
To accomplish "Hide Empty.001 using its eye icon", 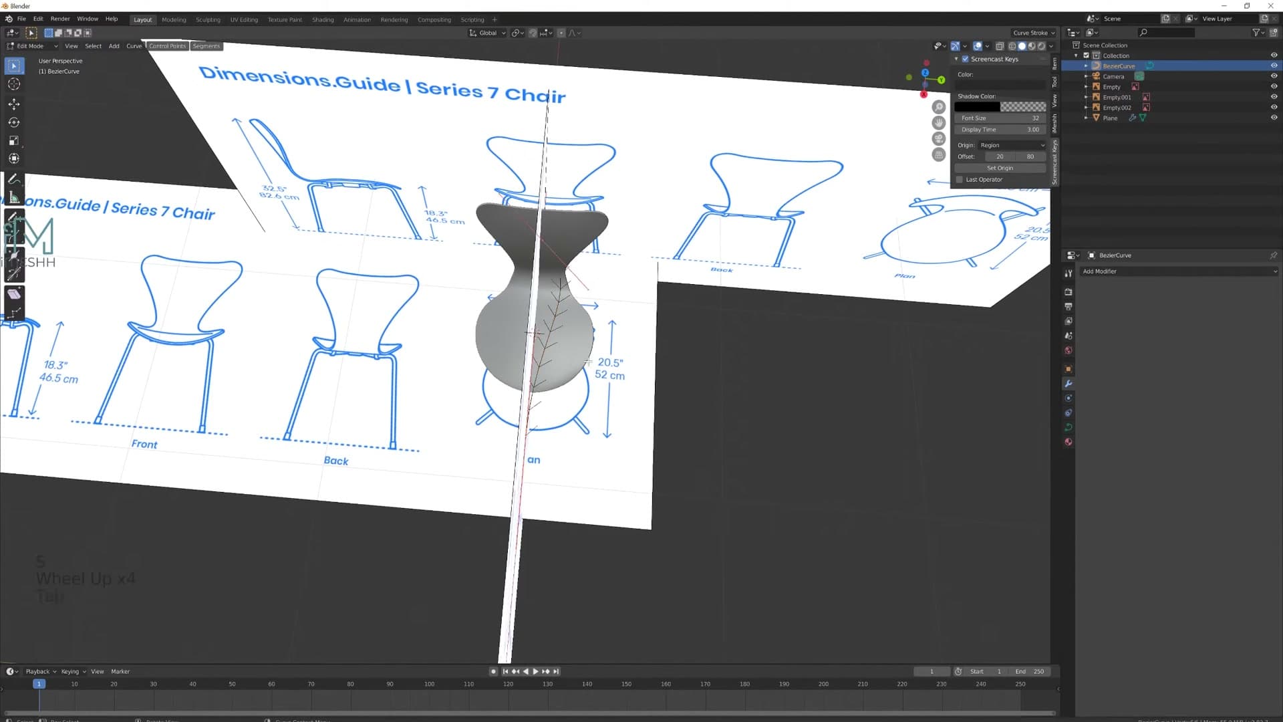I will tap(1274, 97).
